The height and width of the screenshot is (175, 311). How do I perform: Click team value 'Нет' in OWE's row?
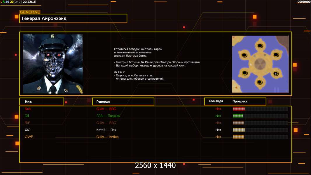point(218,137)
